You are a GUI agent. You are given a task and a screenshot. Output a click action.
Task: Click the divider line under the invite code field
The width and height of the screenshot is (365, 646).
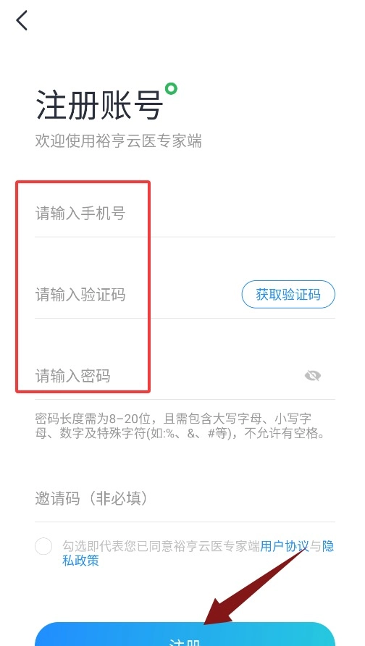point(185,521)
